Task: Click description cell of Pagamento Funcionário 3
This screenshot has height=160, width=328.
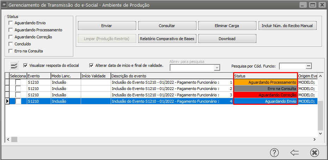Action: (172, 95)
